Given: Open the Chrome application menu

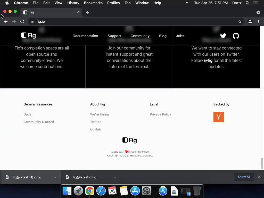Looking at the screenshot, I should (x=21, y=3).
